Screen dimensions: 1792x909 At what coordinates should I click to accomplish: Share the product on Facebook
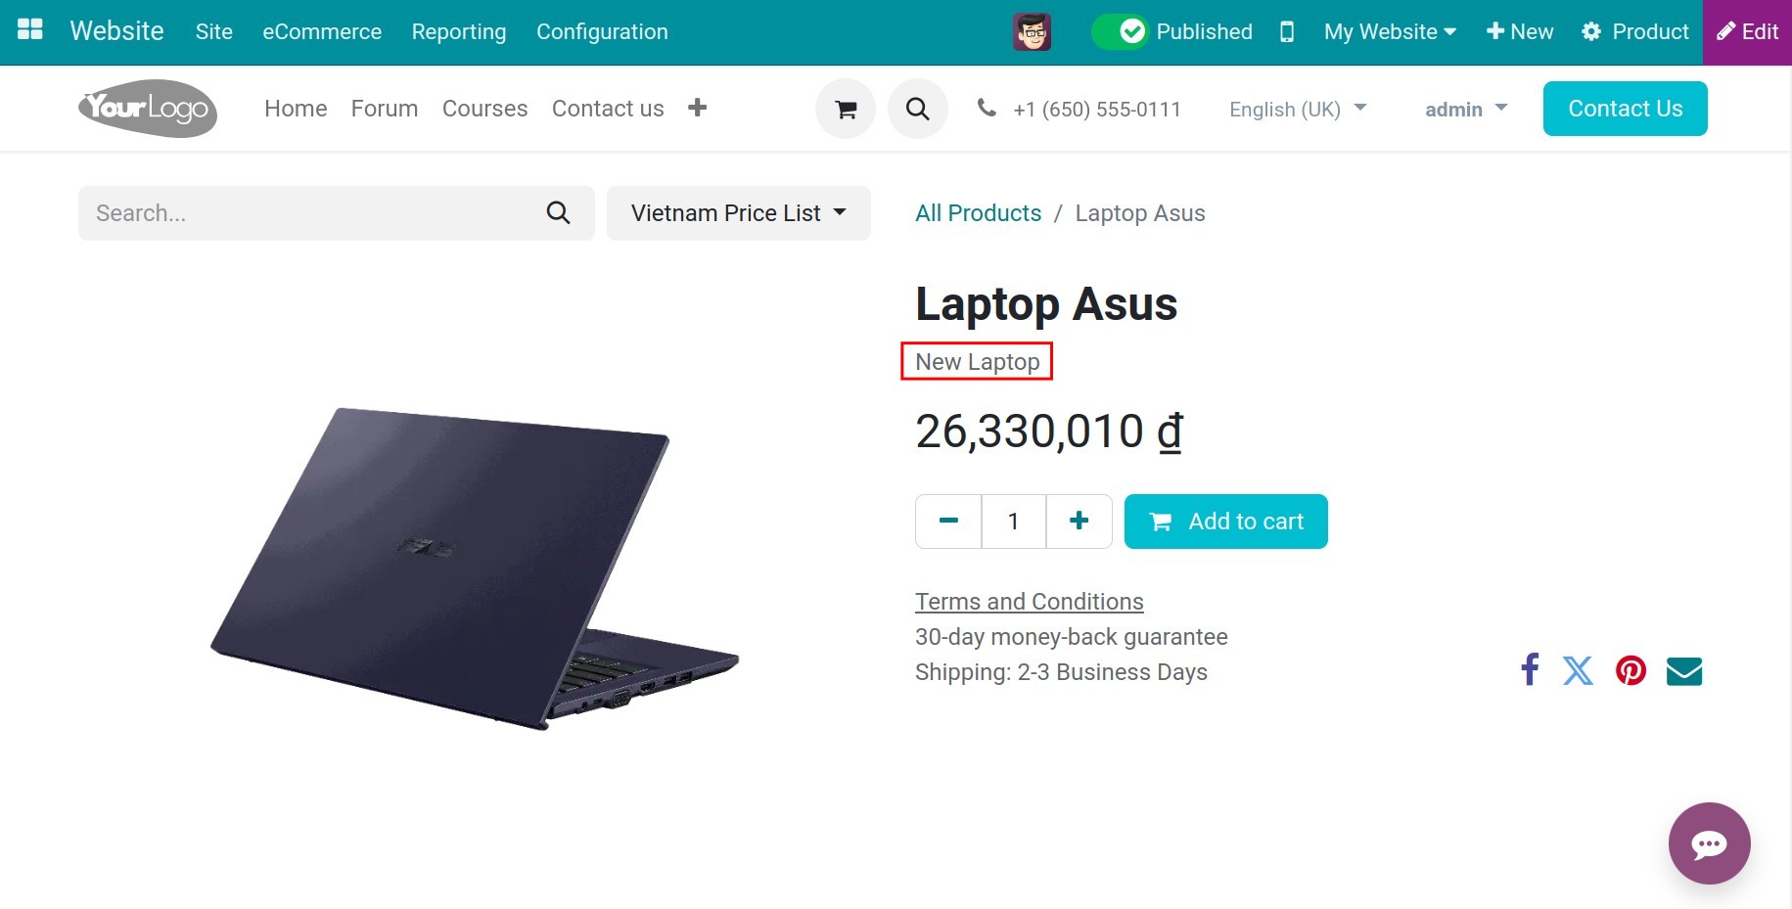click(1530, 670)
